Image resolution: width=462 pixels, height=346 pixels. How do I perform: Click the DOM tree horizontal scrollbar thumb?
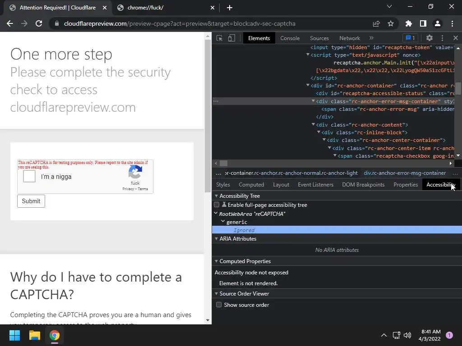click(x=224, y=163)
